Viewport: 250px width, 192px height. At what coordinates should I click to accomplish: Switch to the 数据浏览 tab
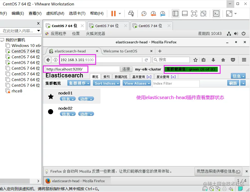pyautogui.click(x=121, y=77)
